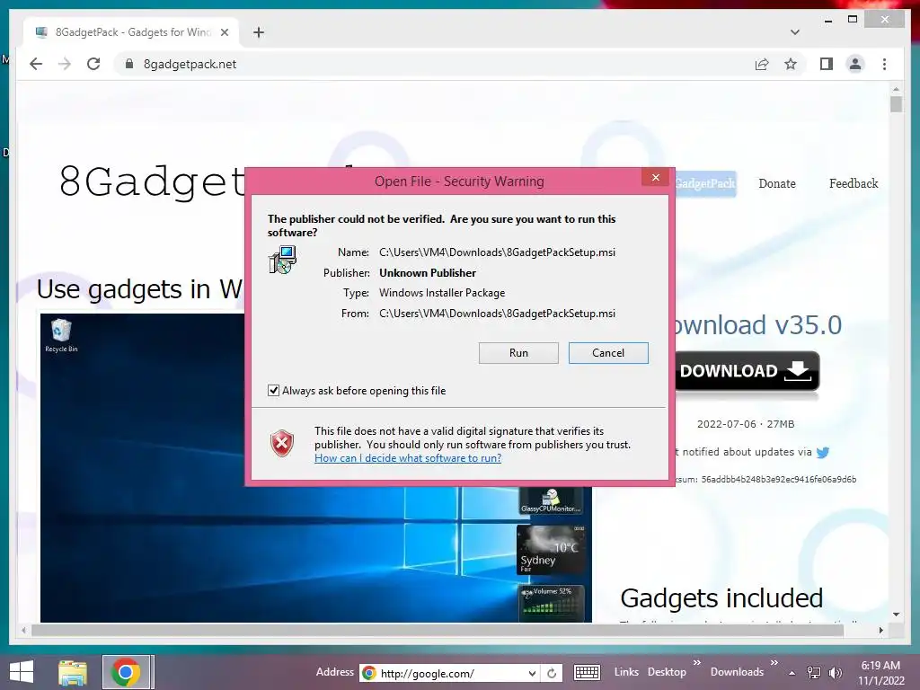Open the Chrome profile avatar

coord(855,64)
